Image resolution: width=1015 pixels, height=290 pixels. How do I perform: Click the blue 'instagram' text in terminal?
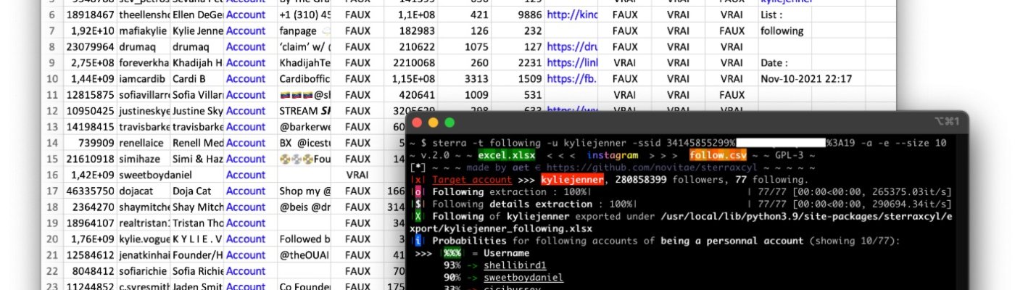coord(613,155)
